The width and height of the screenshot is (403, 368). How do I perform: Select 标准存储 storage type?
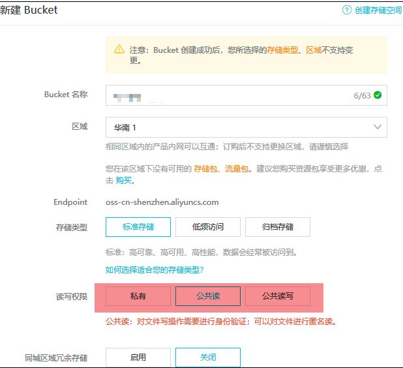(138, 227)
